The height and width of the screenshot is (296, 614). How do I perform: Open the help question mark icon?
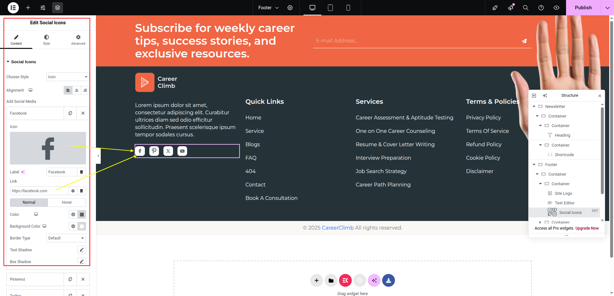[x=541, y=8]
